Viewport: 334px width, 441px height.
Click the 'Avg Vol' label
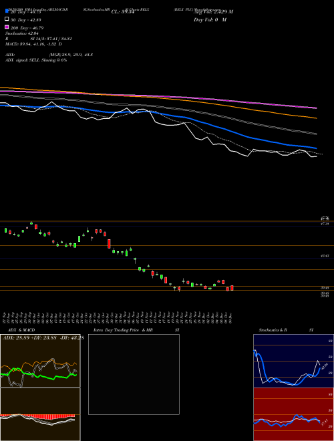[x=213, y=12]
